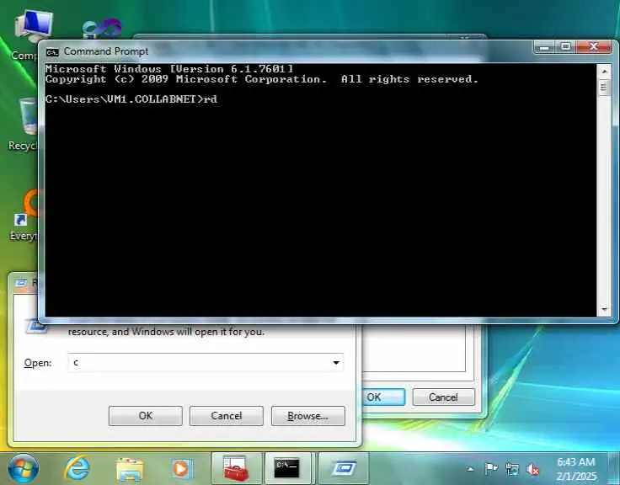This screenshot has width=620, height=485.
Task: Click the Command Prompt scrollbar thumb
Action: (604, 88)
